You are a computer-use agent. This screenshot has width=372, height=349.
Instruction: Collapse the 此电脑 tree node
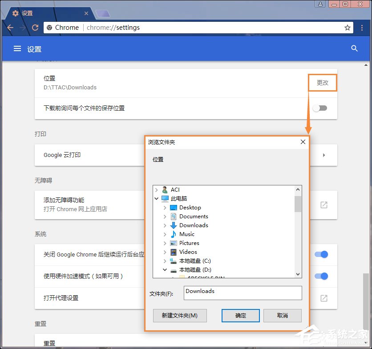pyautogui.click(x=156, y=198)
